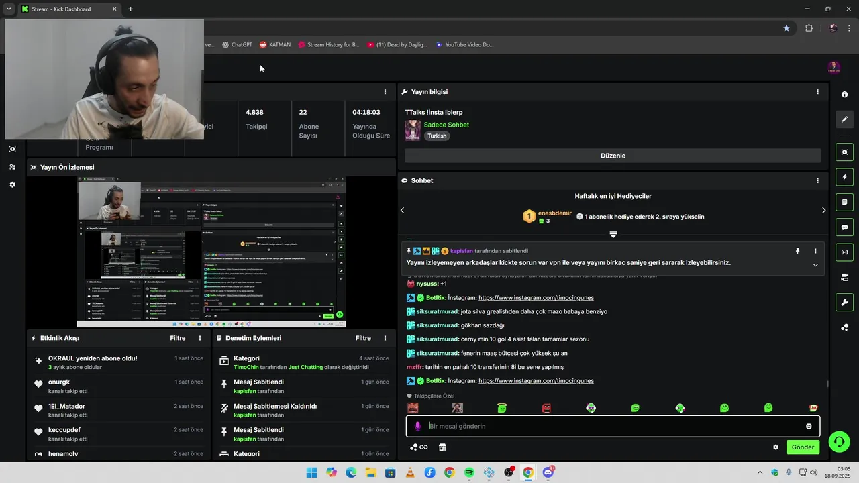Open Chrome tab search dropdown arrow
This screenshot has width=859, height=483.
8,9
